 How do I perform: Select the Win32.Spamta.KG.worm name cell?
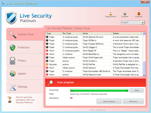(x=97, y=37)
